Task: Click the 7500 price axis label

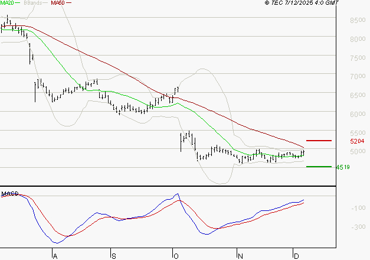Action: click(358, 58)
